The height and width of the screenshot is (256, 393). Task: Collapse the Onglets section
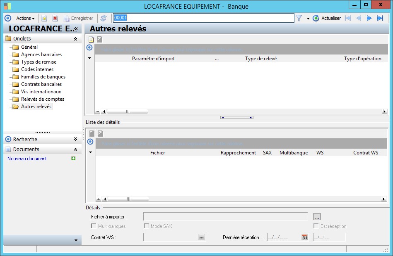(75, 39)
